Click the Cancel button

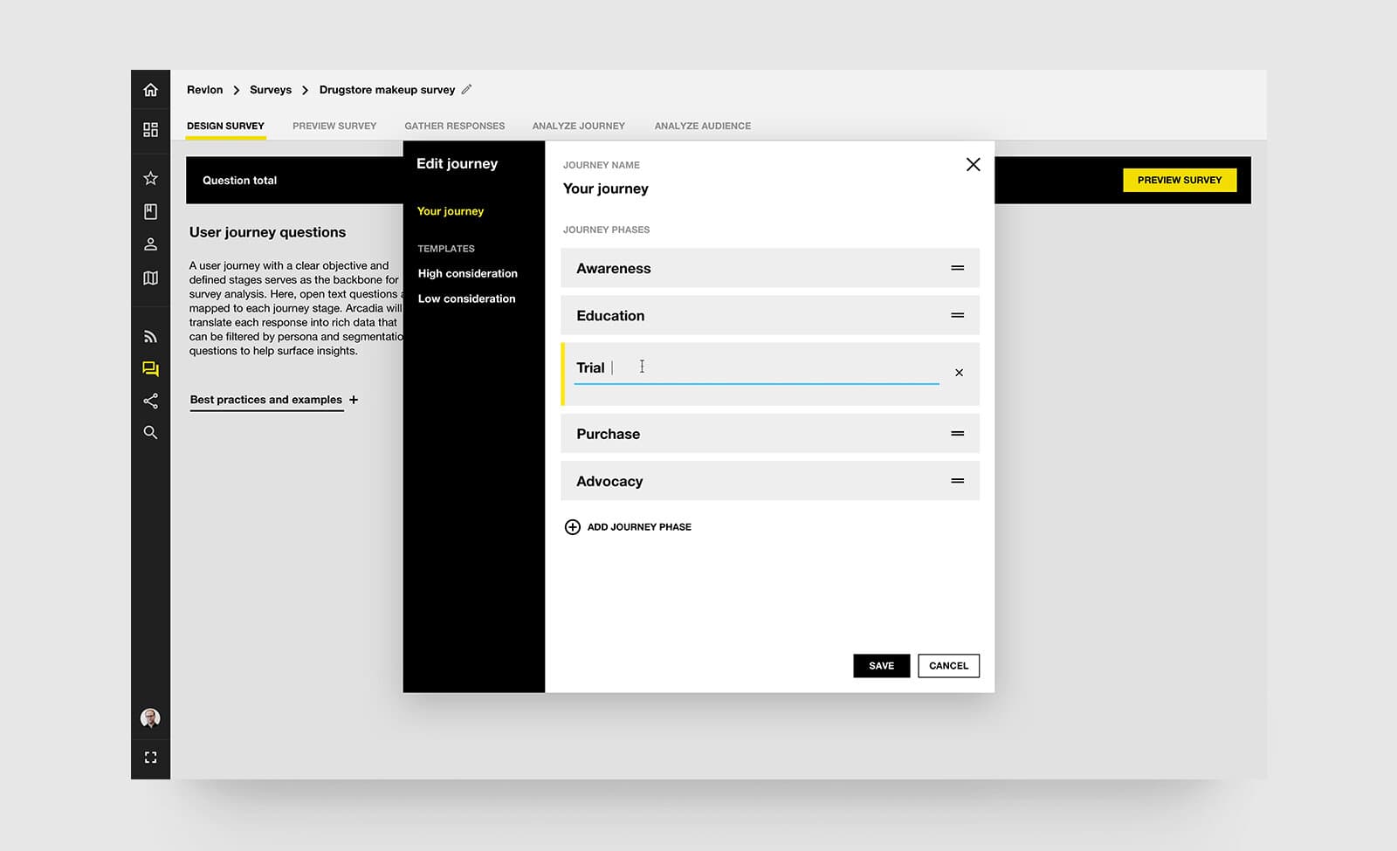948,666
